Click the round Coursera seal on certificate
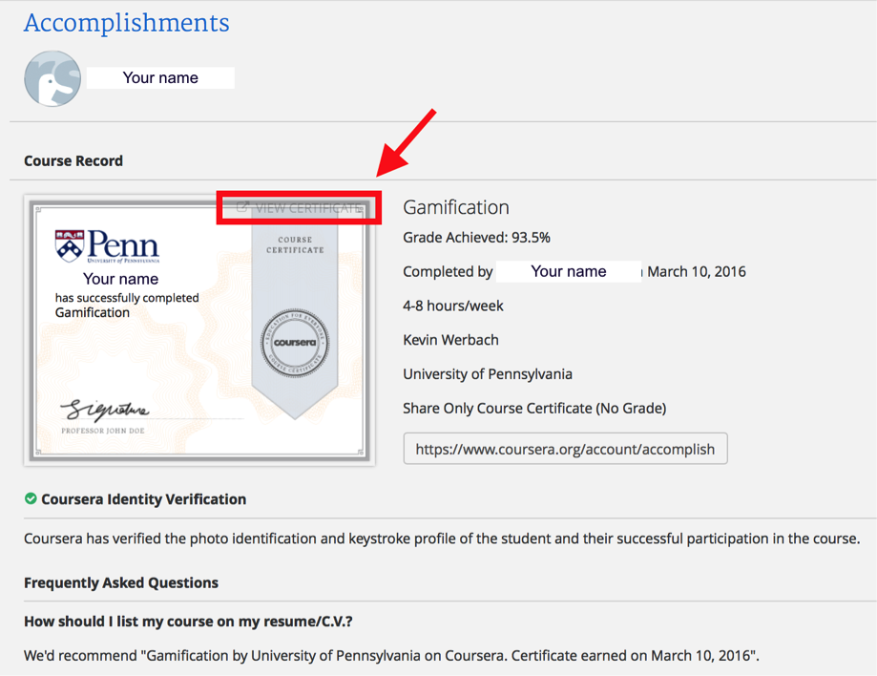Viewport: 877px width, 676px height. point(295,342)
